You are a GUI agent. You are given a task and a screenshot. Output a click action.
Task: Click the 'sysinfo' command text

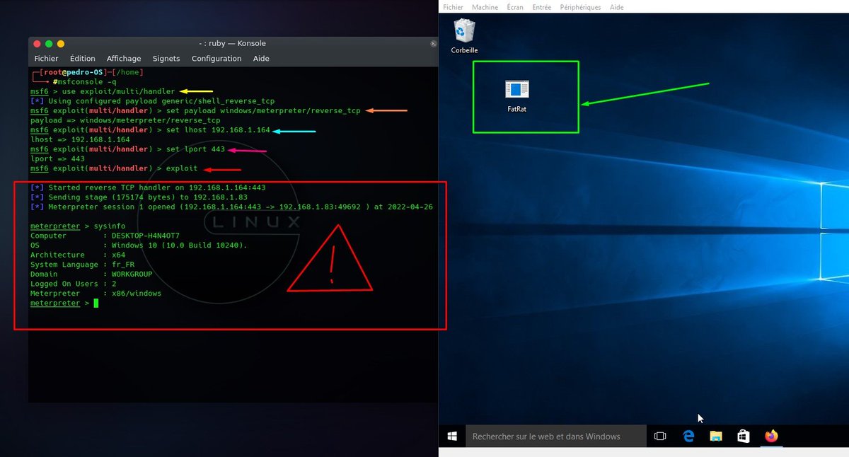pyautogui.click(x=109, y=226)
